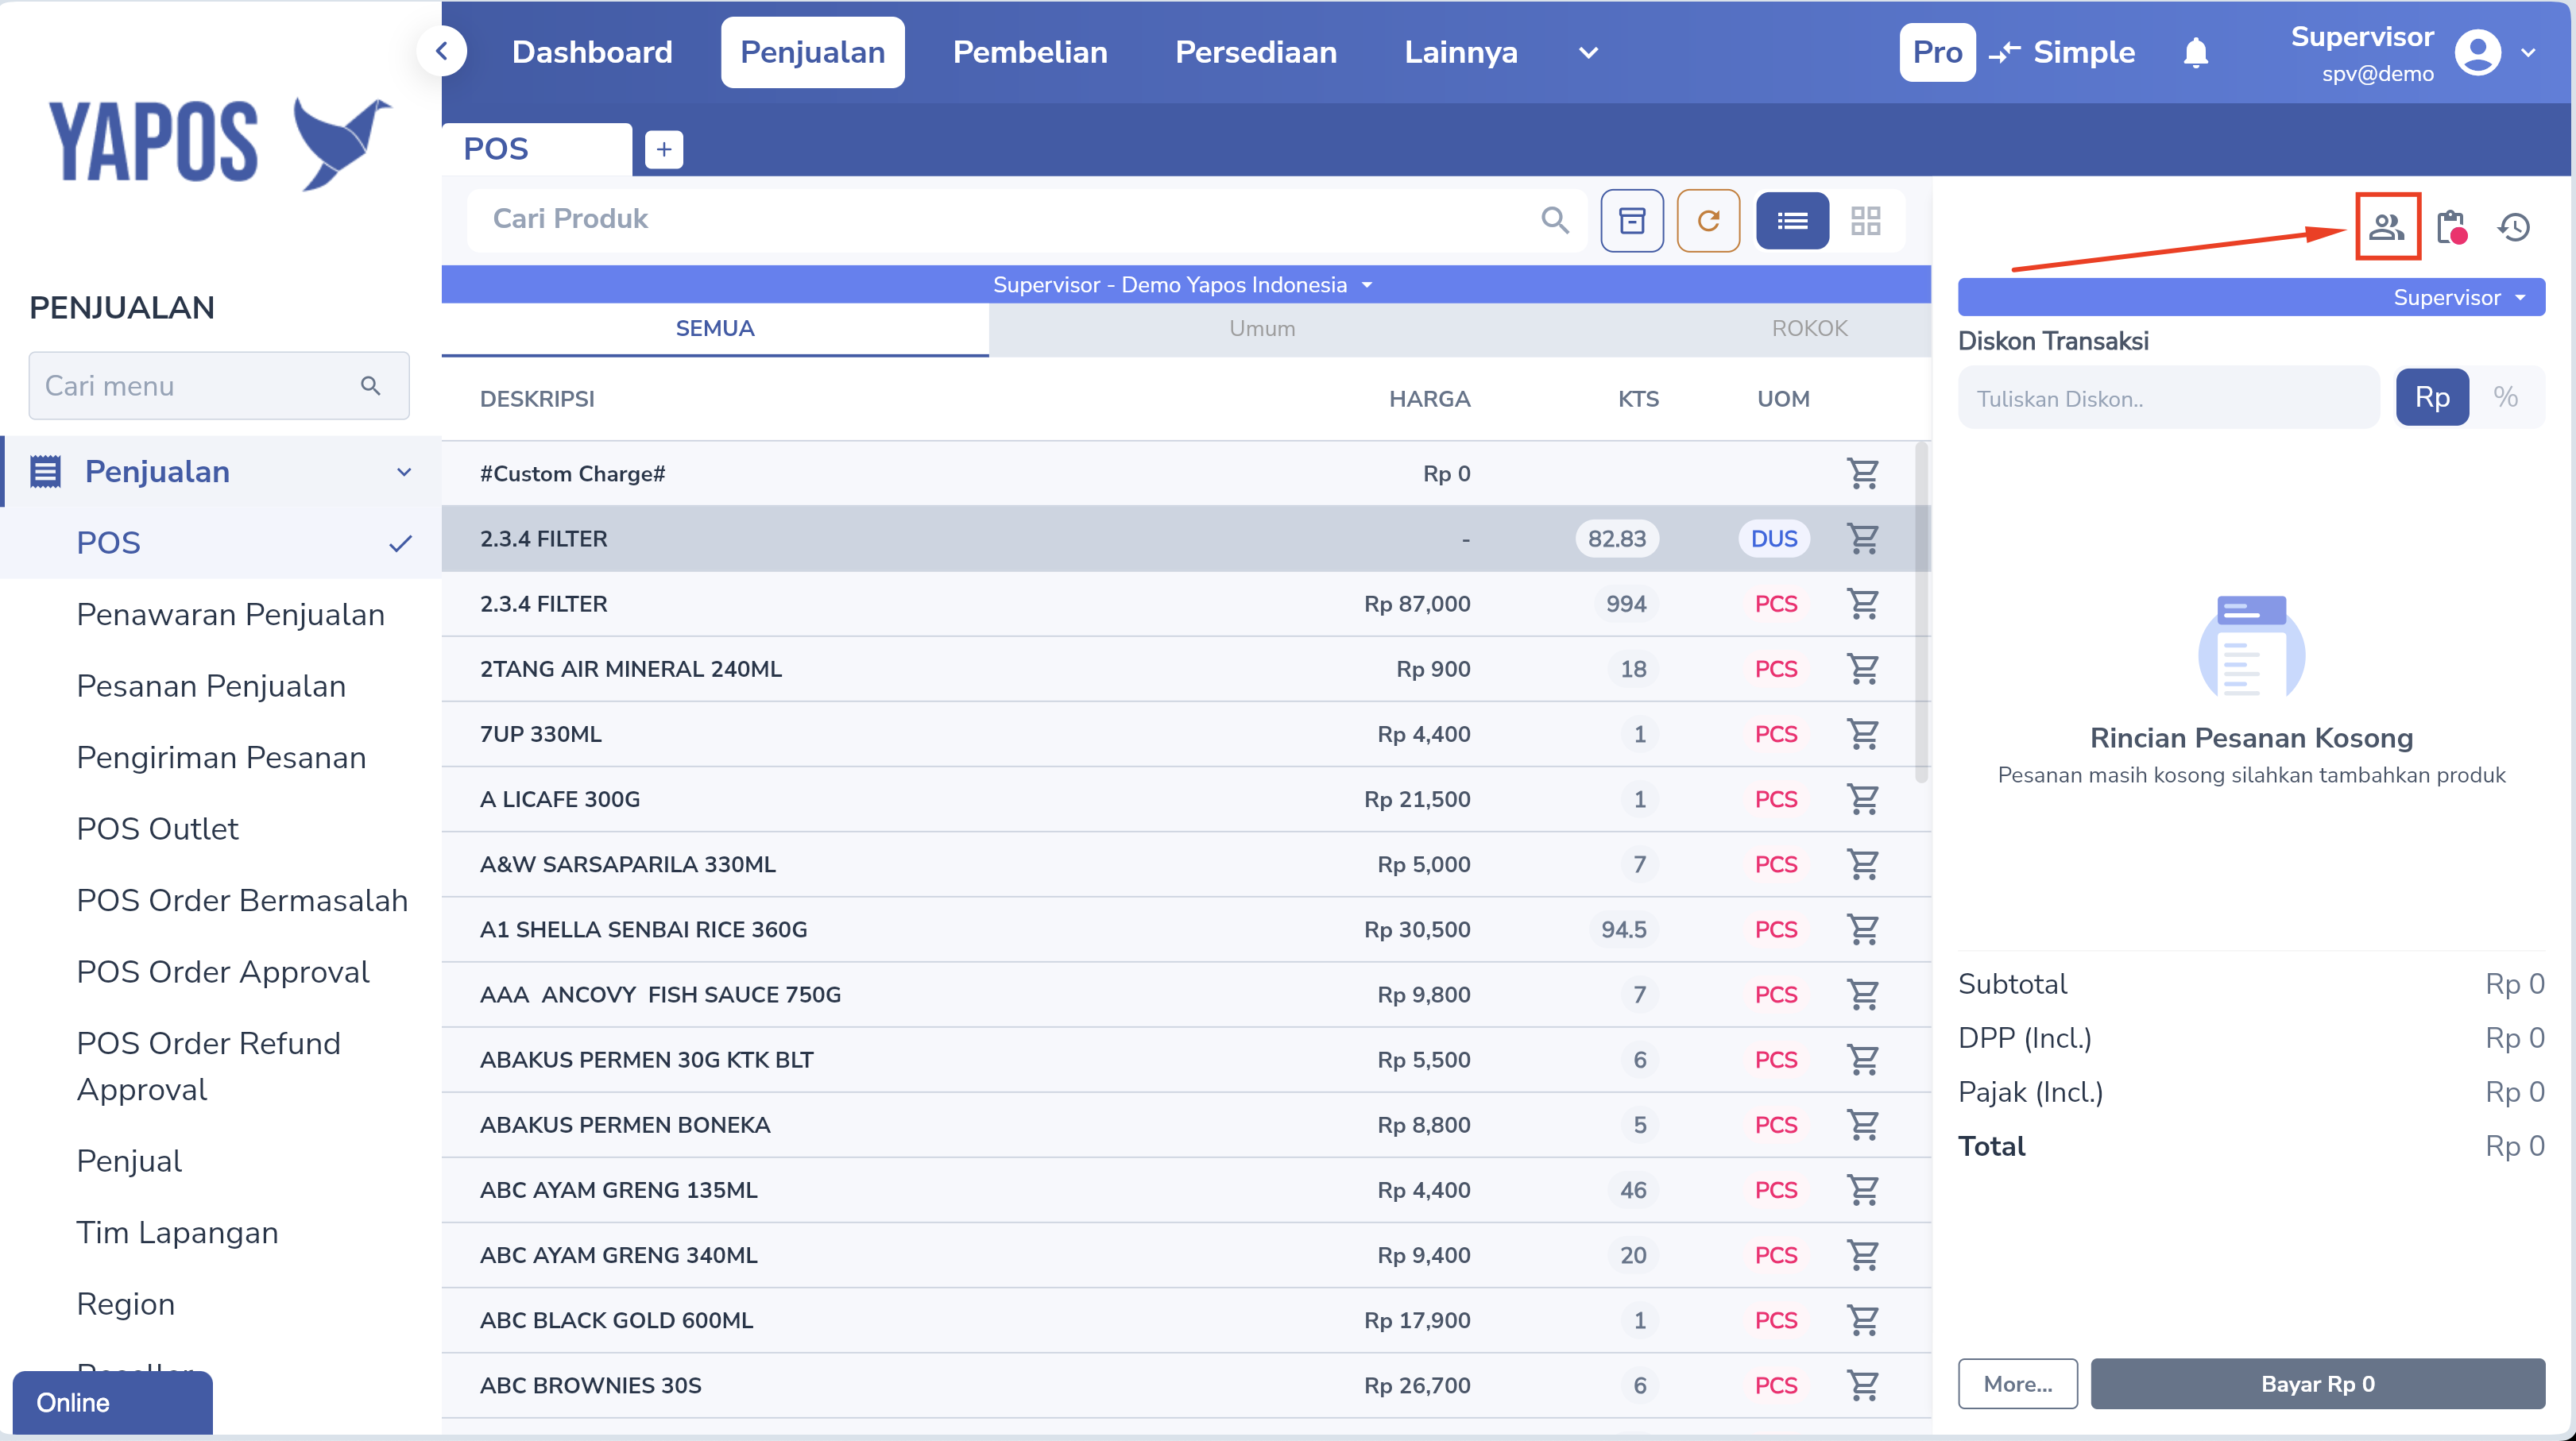Collapse the Penjualan sidebar section
Image resolution: width=2576 pixels, height=1441 pixels.
[404, 472]
